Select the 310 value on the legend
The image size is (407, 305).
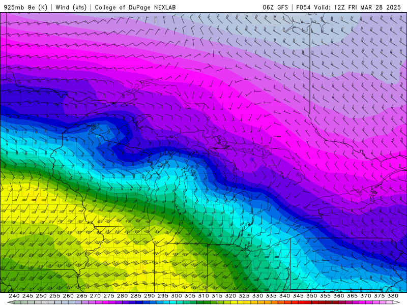[203, 296]
